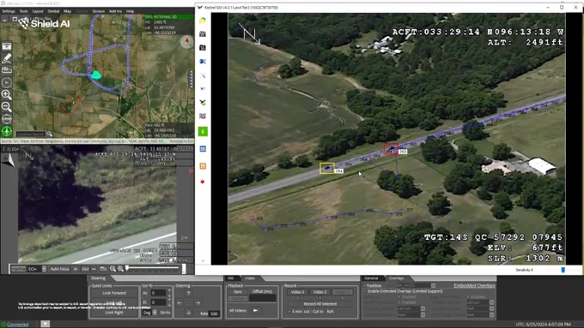Click the red record dot in Kestrel sidebar
The image size is (584, 328).
pyautogui.click(x=203, y=182)
